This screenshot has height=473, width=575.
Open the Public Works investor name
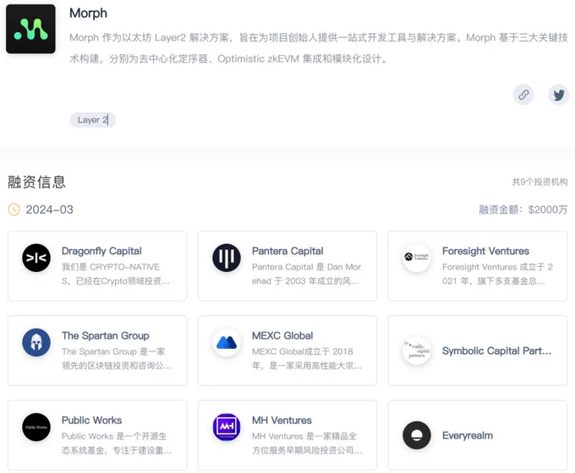click(x=91, y=421)
